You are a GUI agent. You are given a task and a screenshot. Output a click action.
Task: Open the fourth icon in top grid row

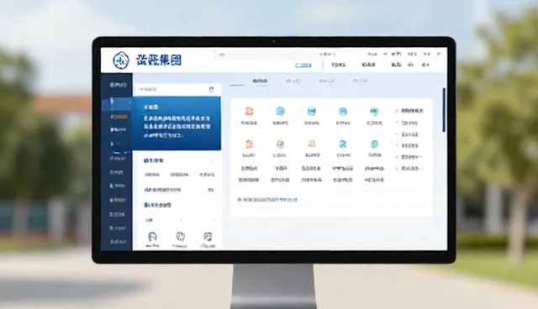click(343, 112)
